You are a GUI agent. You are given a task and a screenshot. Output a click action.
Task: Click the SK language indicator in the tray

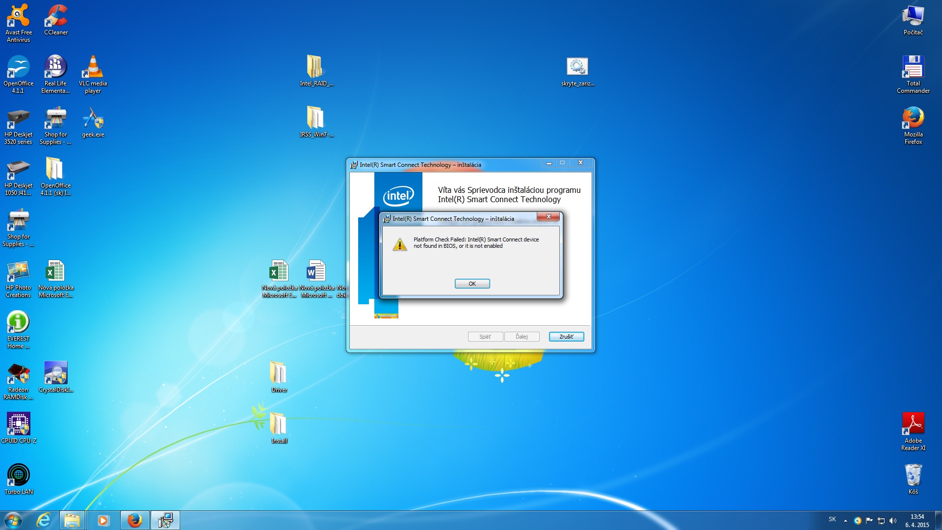[x=832, y=519]
